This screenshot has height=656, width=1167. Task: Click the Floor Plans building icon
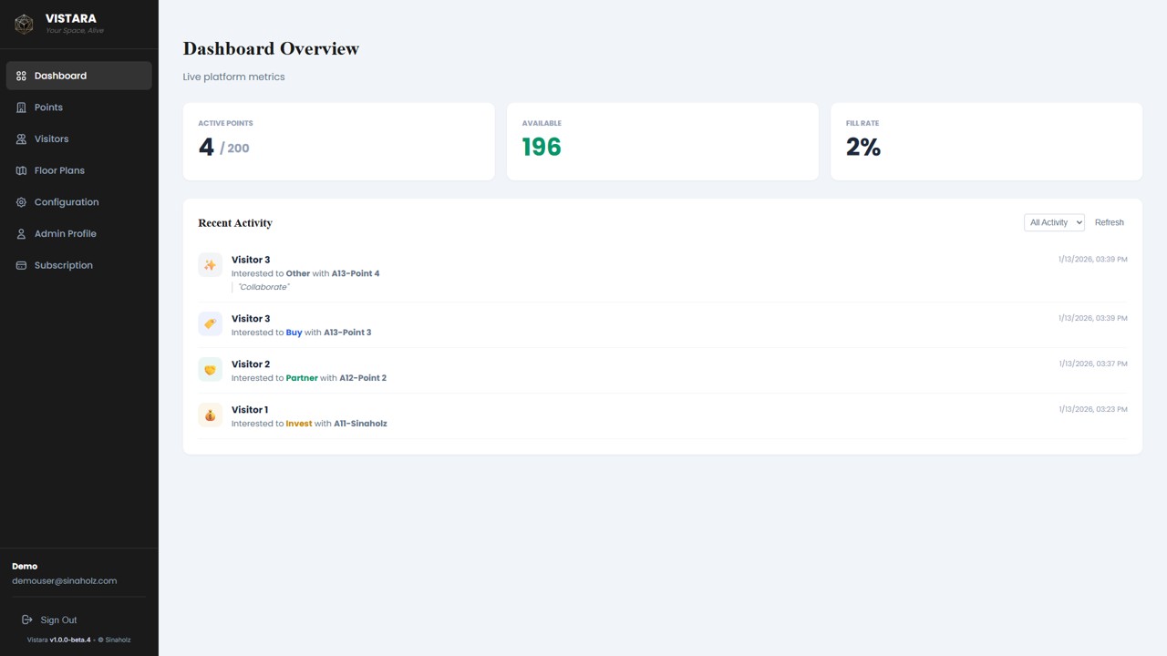20,170
